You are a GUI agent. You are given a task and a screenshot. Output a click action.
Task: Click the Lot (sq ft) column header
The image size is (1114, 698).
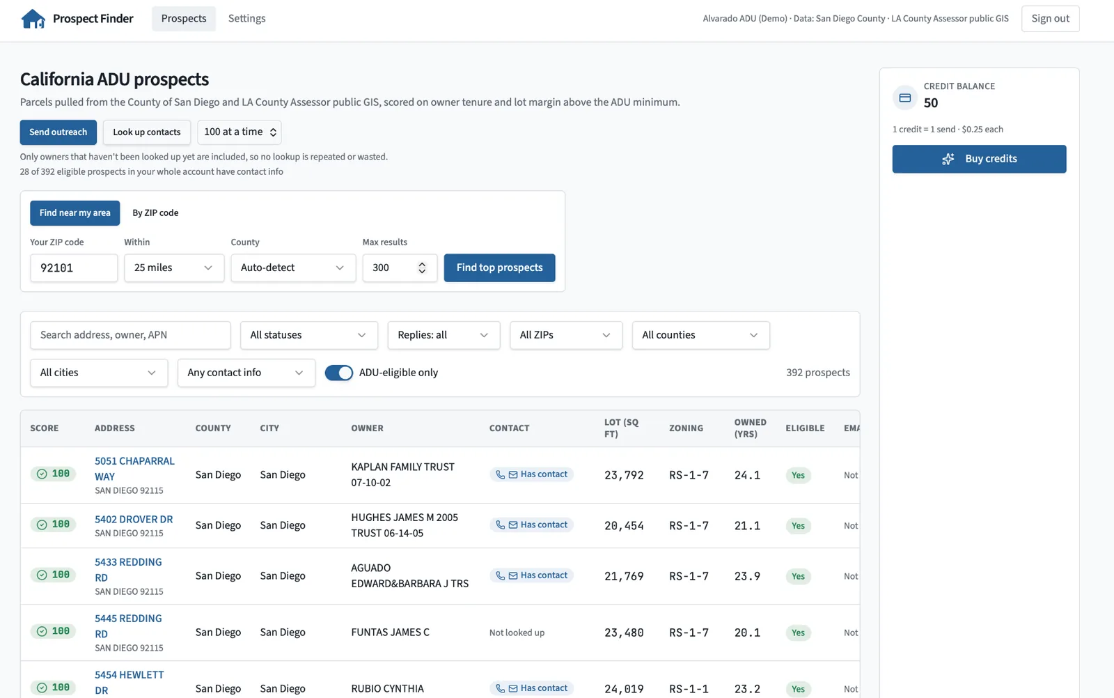pos(621,428)
